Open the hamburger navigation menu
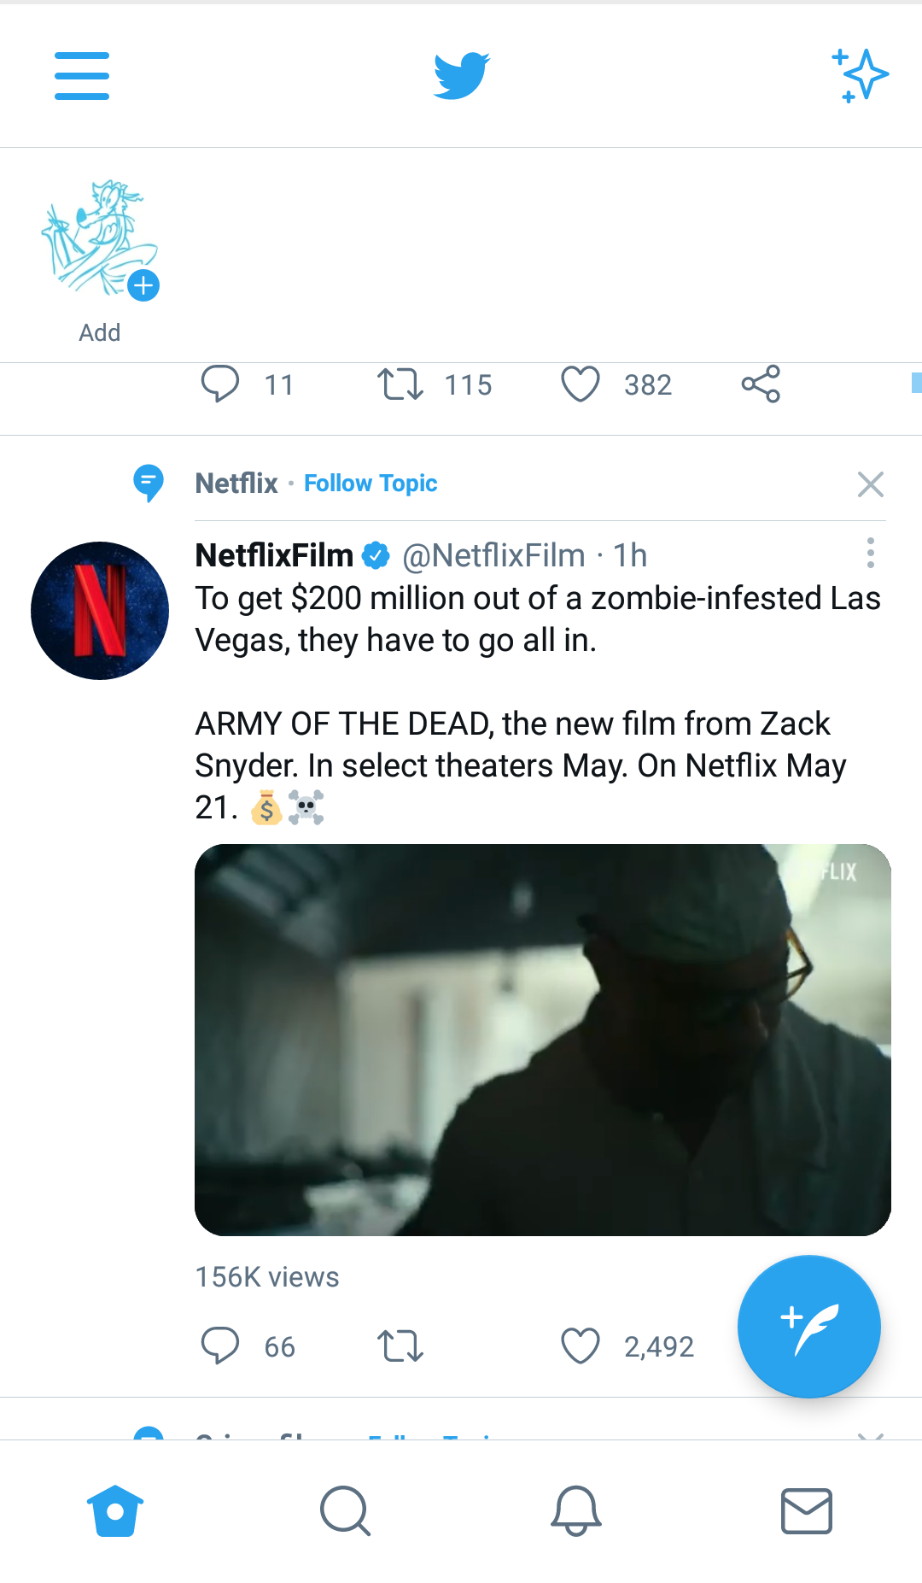Screen dimensions: 922x1583 pyautogui.click(x=82, y=75)
